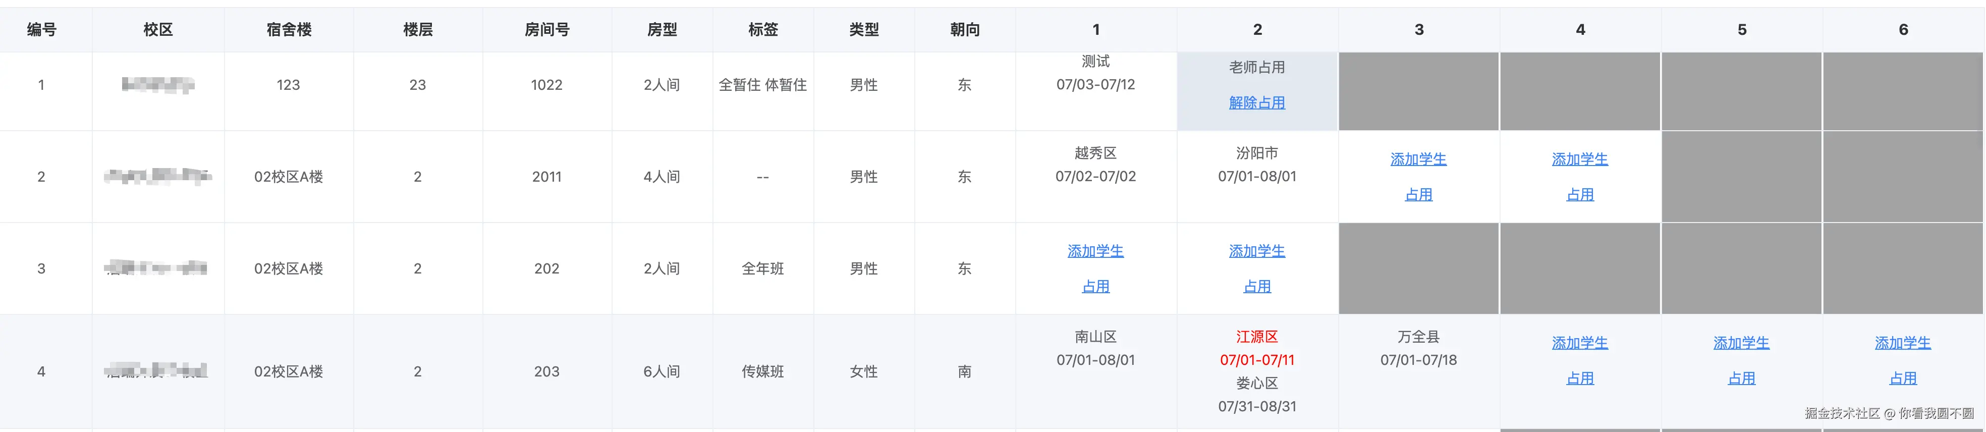
Task: Click 占用 in bed 5 of room 203
Action: (1741, 378)
